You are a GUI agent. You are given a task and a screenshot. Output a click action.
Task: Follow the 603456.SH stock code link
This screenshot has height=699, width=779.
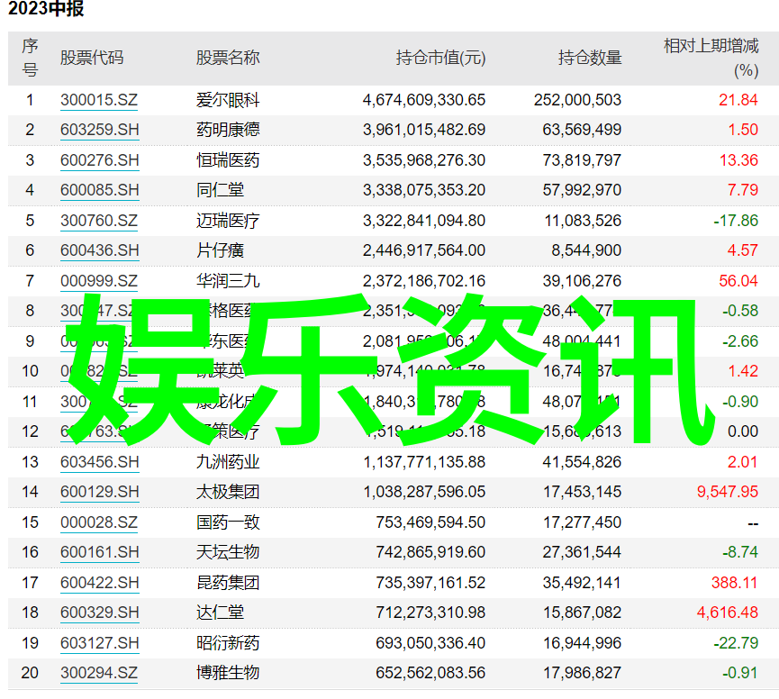click(99, 462)
